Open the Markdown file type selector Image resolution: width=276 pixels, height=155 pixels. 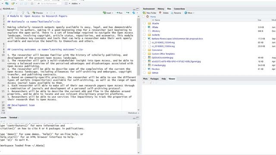(133, 113)
